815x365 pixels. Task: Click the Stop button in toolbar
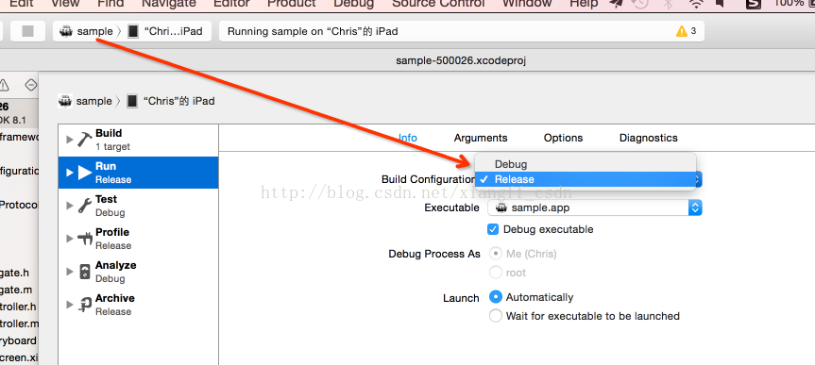[x=27, y=31]
